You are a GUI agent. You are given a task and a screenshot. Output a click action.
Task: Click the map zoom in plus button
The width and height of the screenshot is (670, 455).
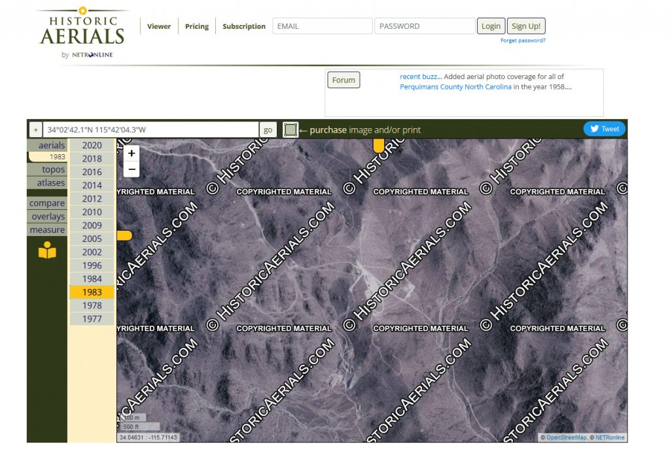coord(132,154)
